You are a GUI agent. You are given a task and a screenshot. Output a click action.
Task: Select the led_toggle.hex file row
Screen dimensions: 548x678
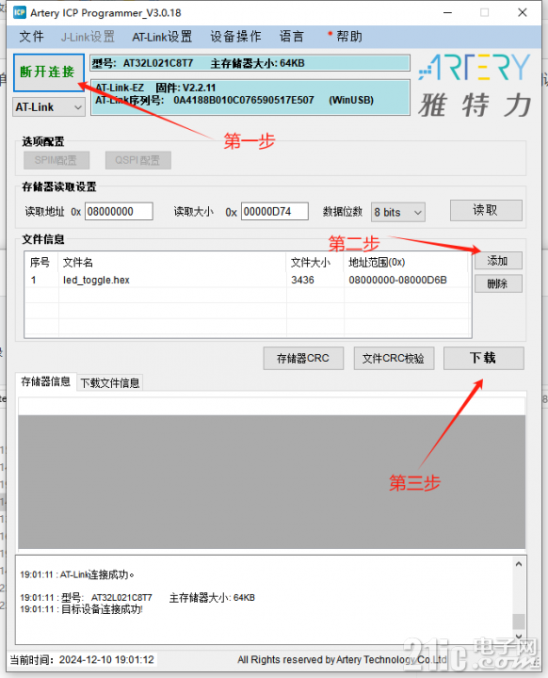click(x=248, y=281)
